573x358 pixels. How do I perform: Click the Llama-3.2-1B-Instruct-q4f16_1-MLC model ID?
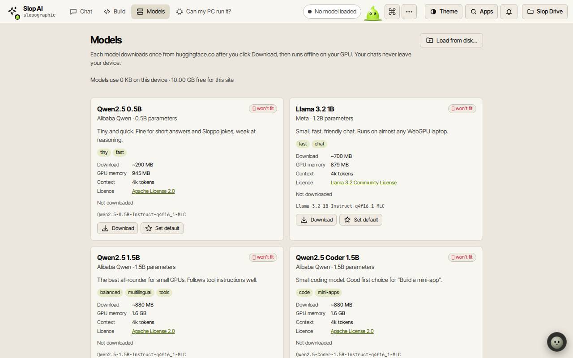(340, 206)
